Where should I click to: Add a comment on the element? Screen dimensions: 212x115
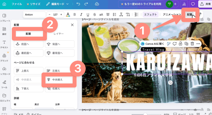(x=174, y=44)
